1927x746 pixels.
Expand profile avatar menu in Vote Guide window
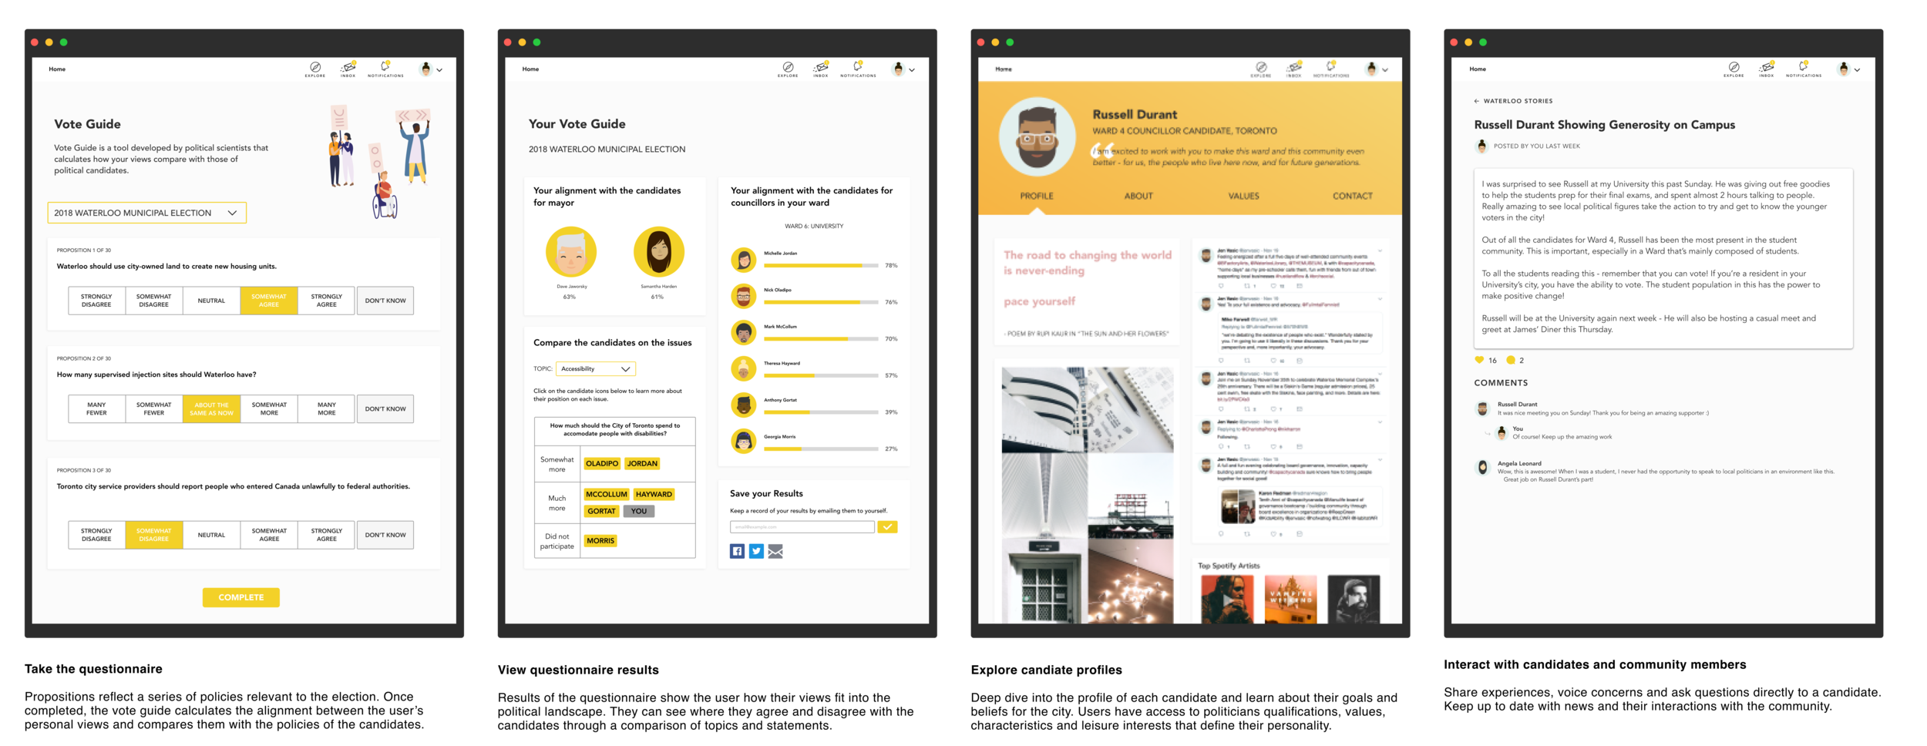431,69
